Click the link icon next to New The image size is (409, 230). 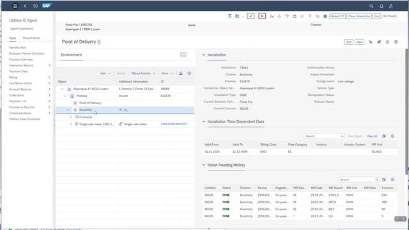(371, 42)
